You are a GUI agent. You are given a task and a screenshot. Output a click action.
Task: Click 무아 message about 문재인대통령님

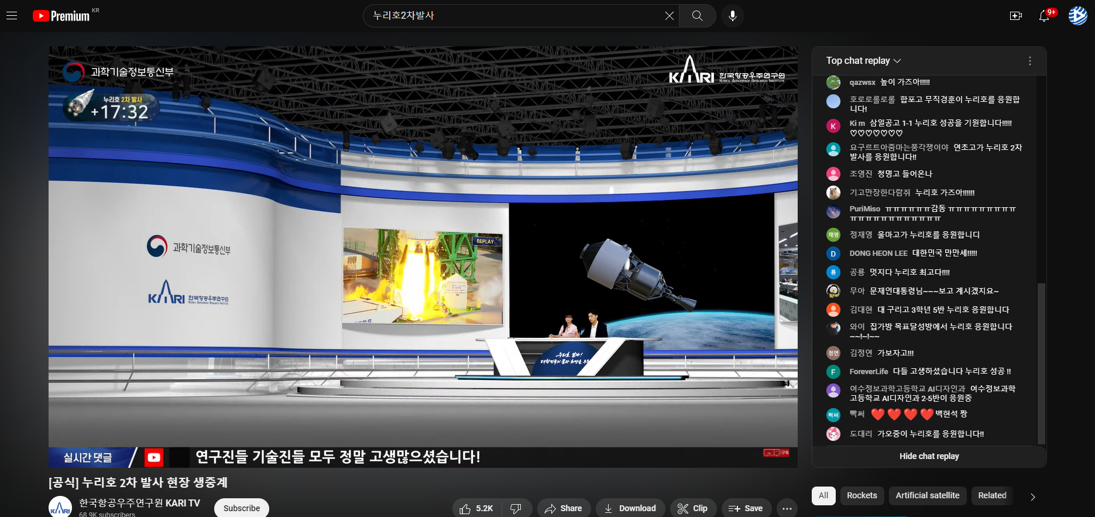click(x=934, y=291)
